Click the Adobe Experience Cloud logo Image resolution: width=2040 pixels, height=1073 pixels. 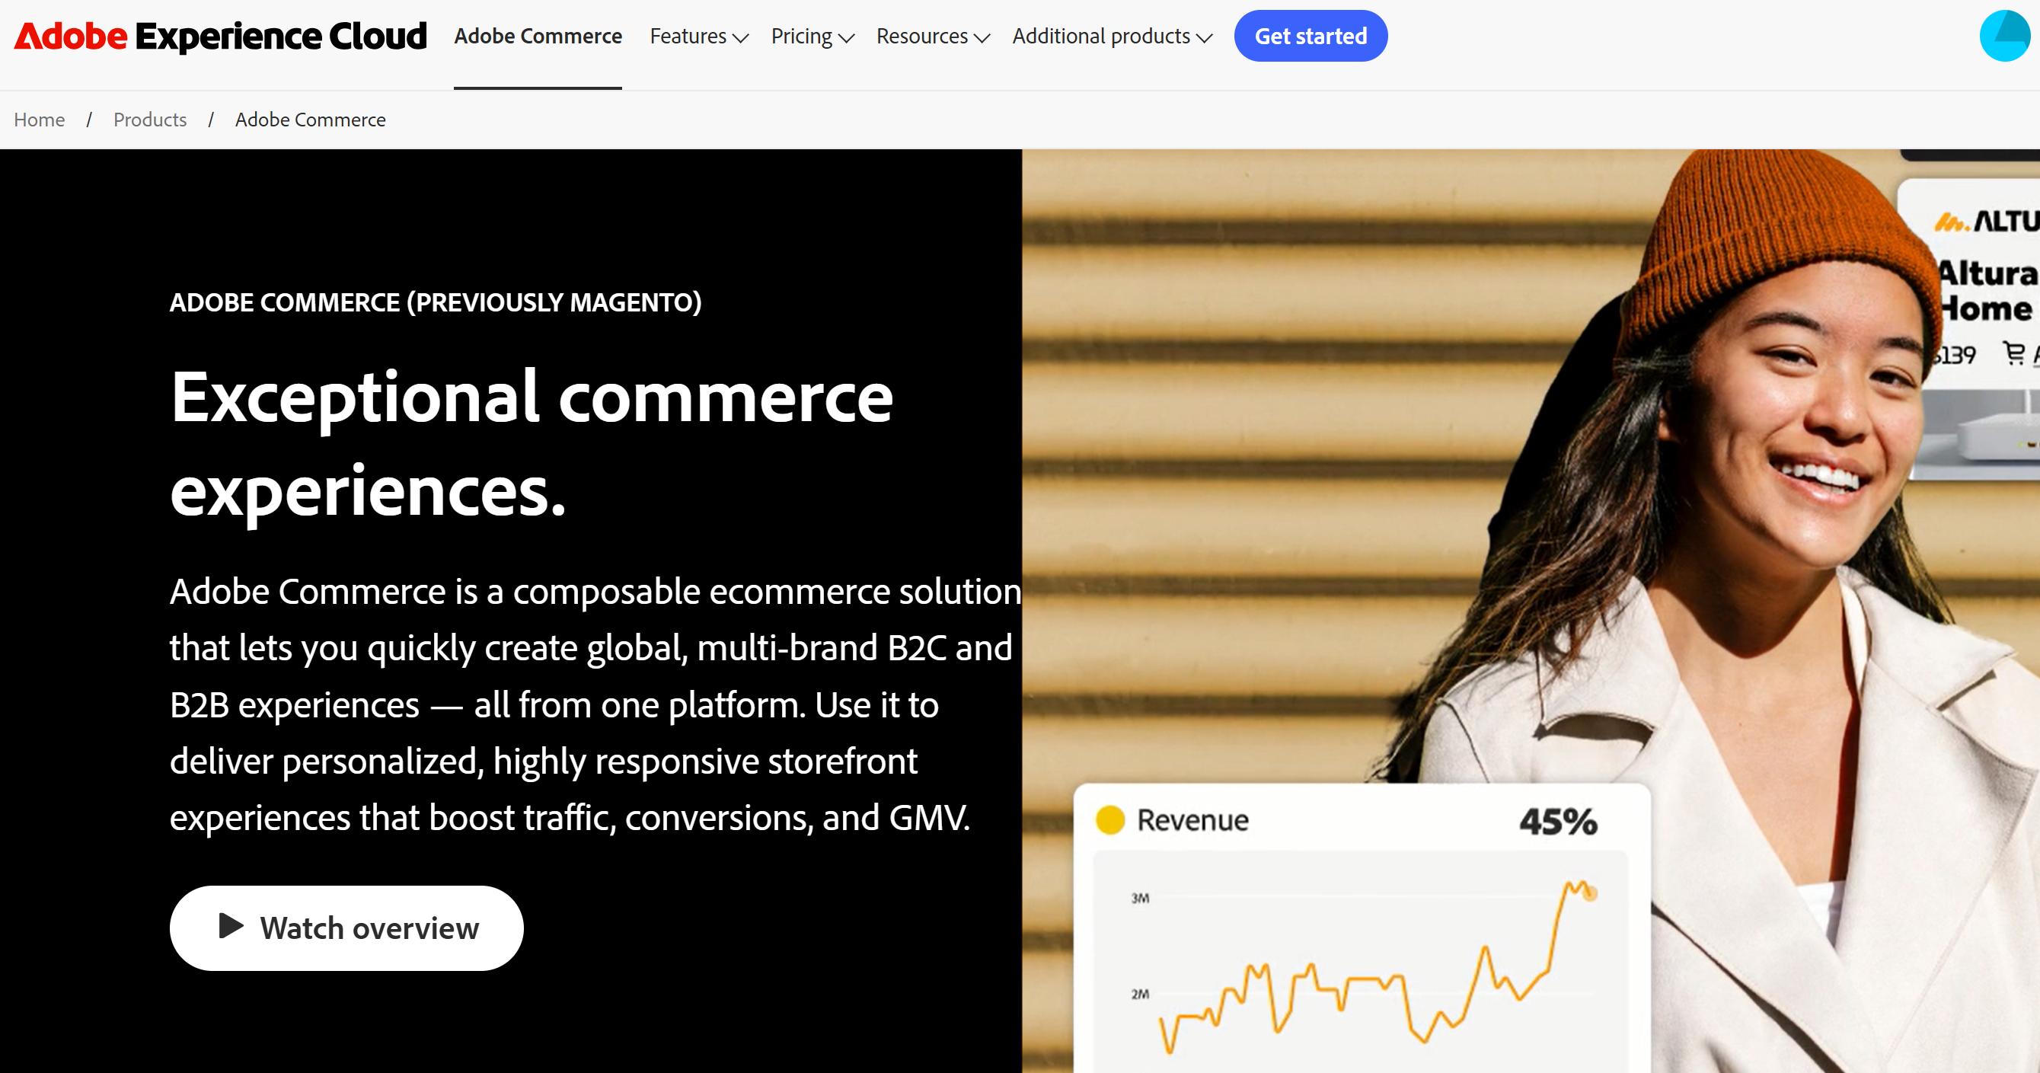220,37
